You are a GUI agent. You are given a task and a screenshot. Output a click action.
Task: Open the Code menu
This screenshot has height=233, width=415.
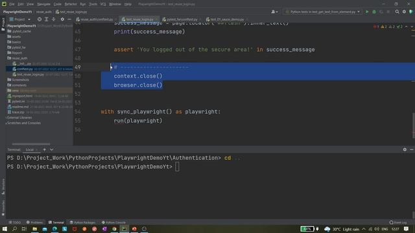point(58,5)
